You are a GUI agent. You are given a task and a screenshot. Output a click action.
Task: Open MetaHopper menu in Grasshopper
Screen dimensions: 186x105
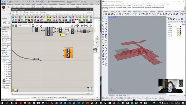tap(43, 12)
